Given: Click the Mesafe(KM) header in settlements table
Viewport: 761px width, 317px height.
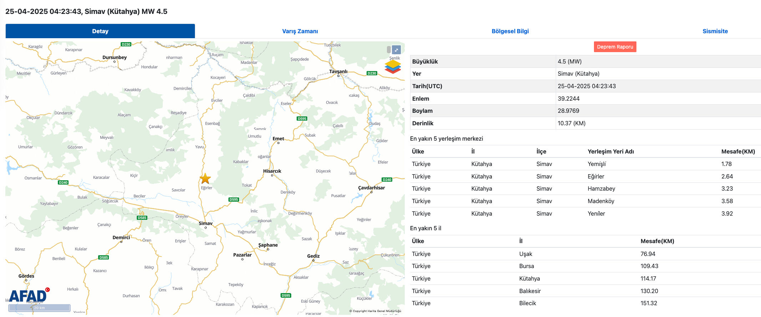Looking at the screenshot, I should pyautogui.click(x=738, y=151).
